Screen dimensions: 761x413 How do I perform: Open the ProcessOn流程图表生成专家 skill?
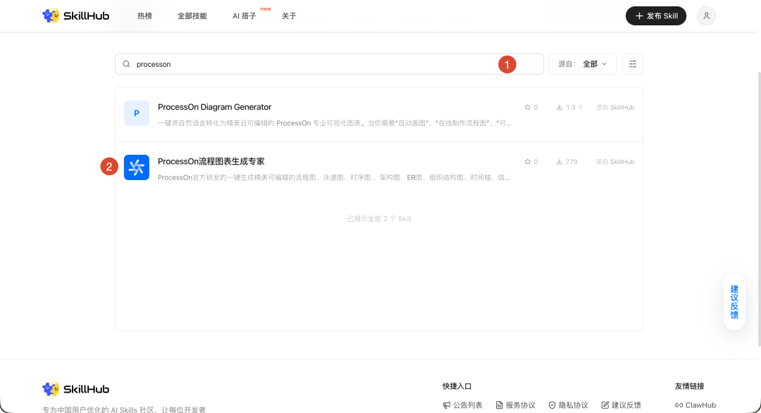tap(211, 161)
